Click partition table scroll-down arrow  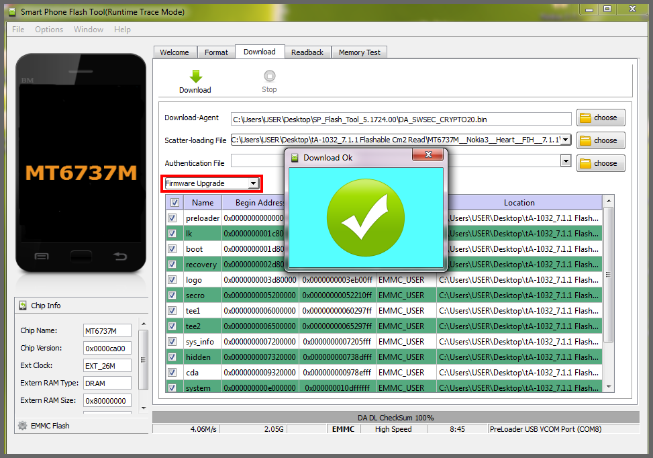pyautogui.click(x=609, y=387)
